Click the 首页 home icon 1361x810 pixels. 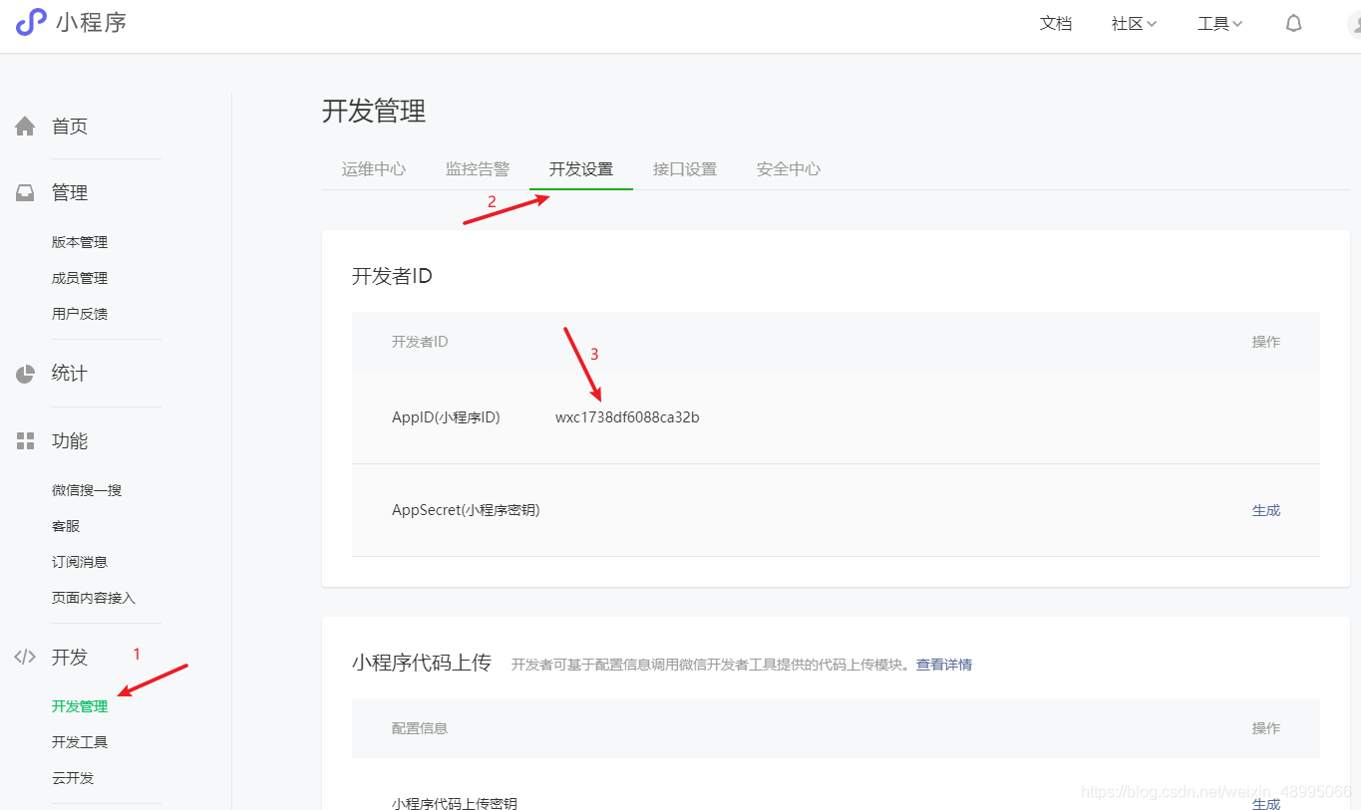pos(25,127)
